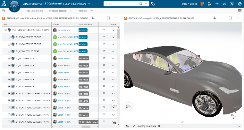
Task: Open the 3DEXPERIENCE compass
Action: click(13, 6)
